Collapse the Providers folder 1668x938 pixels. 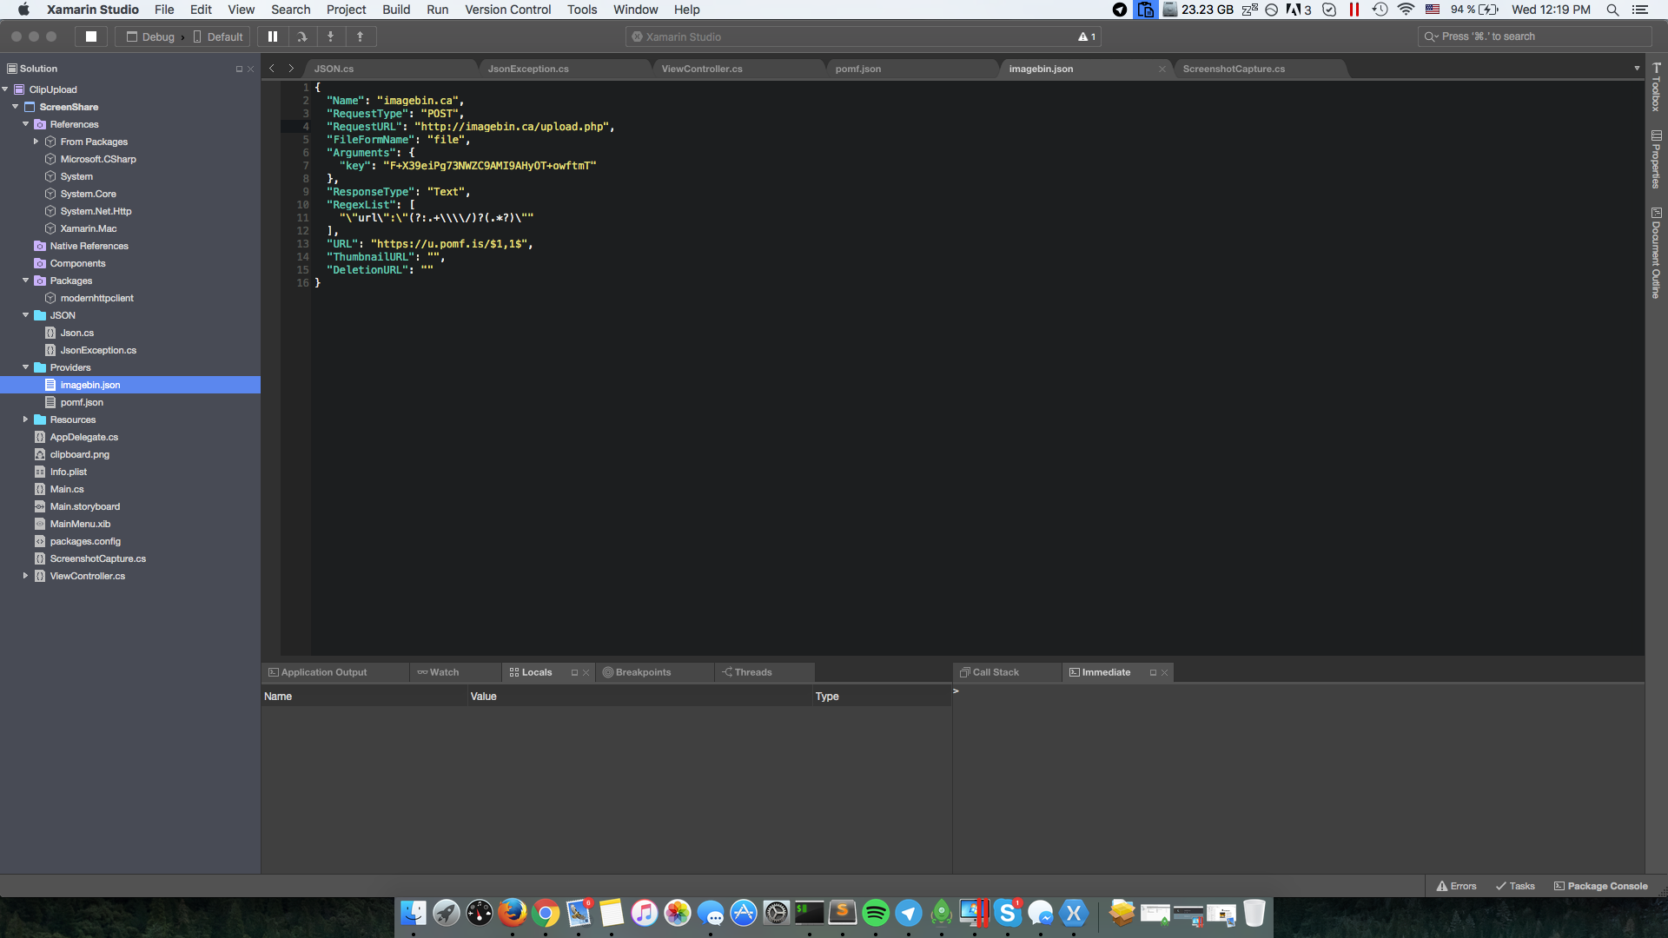25,367
